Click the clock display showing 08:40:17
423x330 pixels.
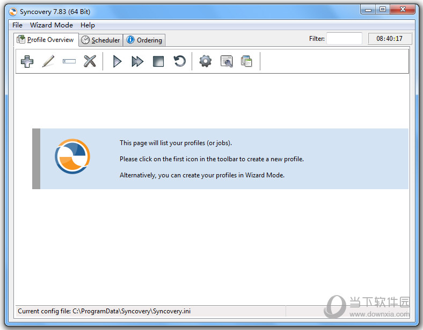coord(390,39)
